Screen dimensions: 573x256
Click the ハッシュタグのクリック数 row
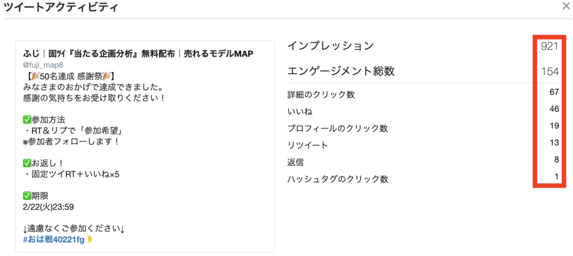tap(423, 179)
